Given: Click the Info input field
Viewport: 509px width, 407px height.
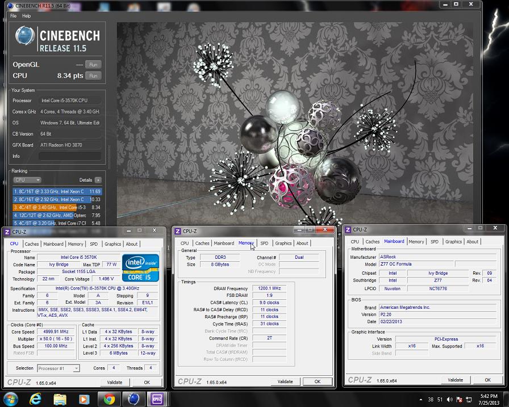Looking at the screenshot, I should click(x=70, y=156).
